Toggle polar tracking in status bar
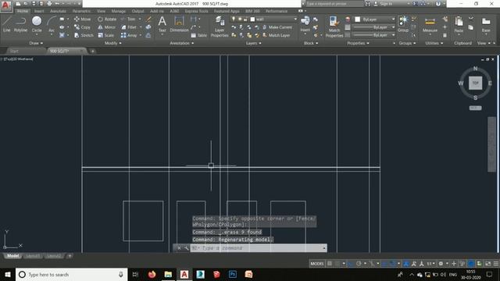The image size is (500, 281). [359, 264]
